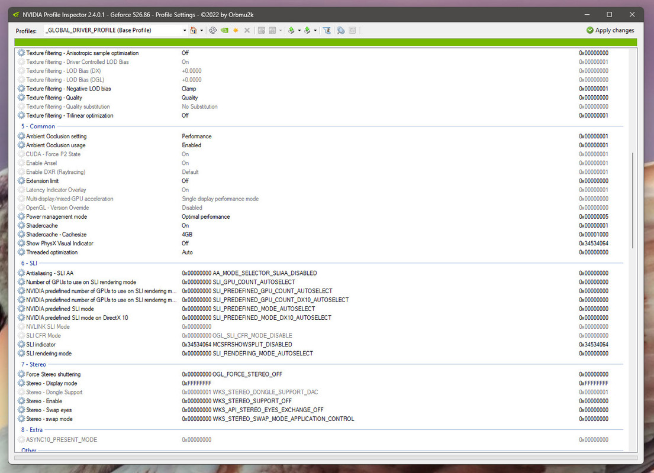
Task: Open the dropdown arrow next to home icon
Action: (201, 30)
